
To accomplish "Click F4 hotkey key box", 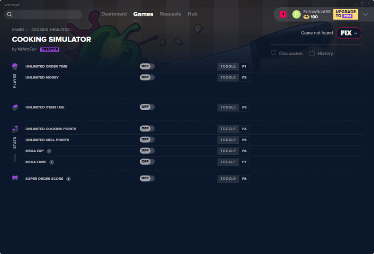I will point(244,129).
